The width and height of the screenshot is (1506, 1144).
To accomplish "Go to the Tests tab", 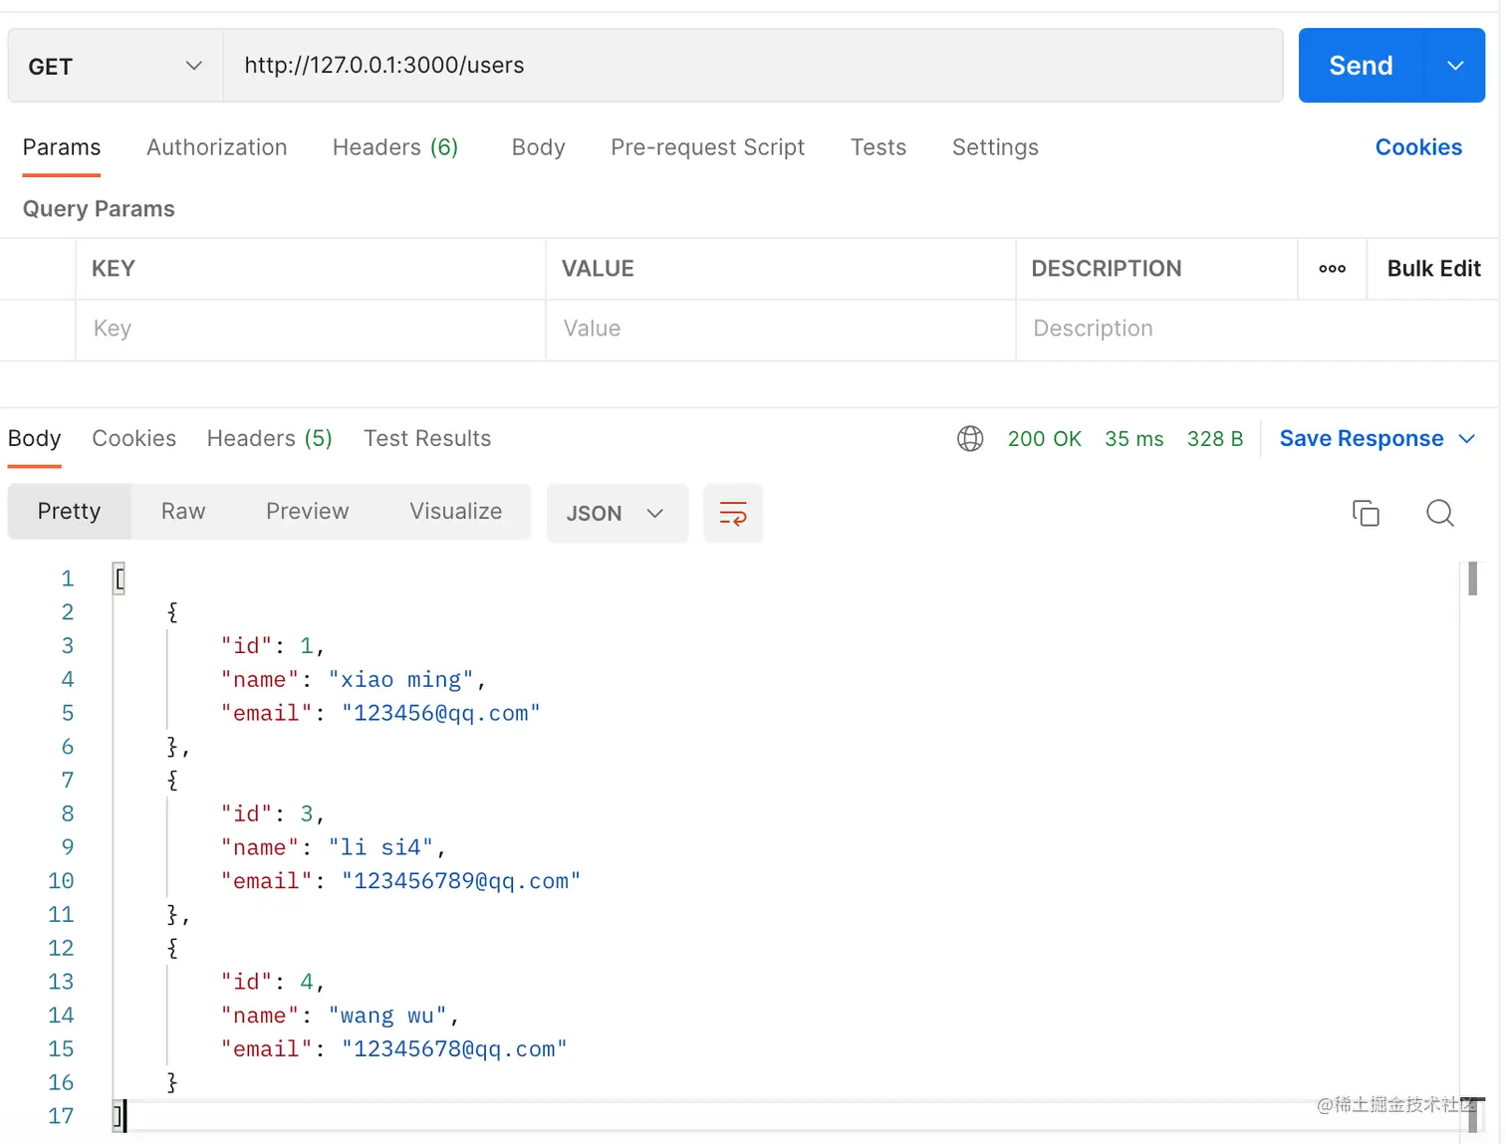I will pos(878,147).
